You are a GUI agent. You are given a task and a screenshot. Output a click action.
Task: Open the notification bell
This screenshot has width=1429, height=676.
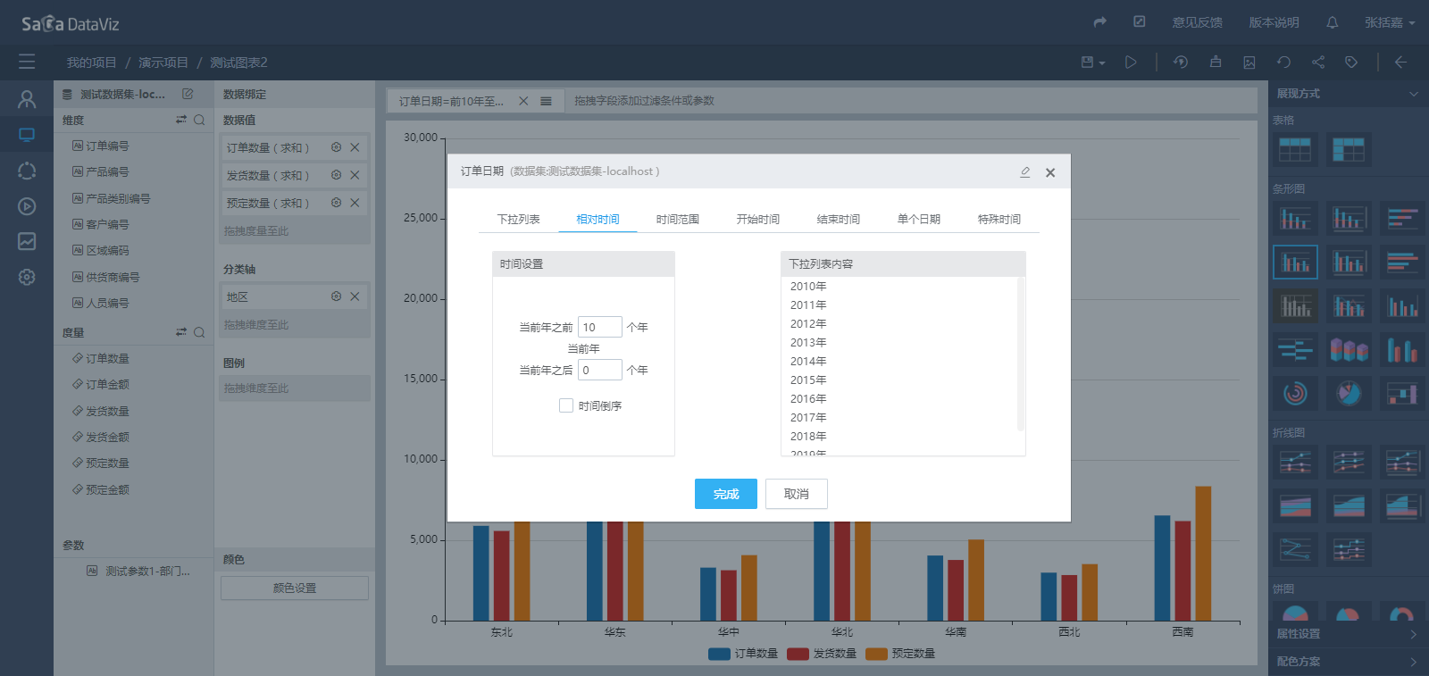(x=1333, y=22)
